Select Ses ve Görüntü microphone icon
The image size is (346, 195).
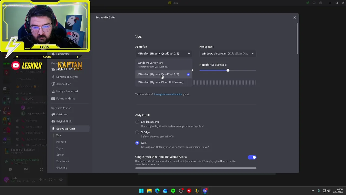(53, 129)
